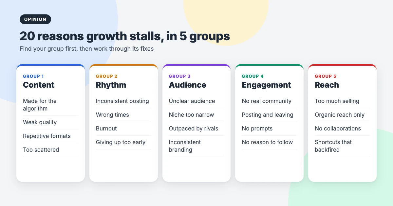Click the OPINION badge

click(x=35, y=19)
